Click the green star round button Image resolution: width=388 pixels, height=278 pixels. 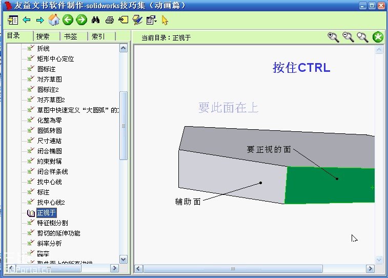tap(378, 37)
